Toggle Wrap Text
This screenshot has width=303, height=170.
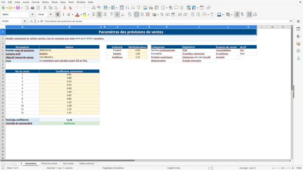tap(130, 14)
